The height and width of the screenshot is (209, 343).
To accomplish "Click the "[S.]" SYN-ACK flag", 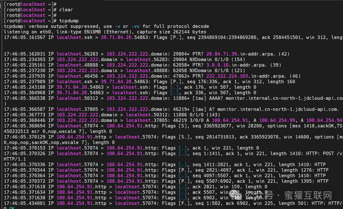I will 184,137.
